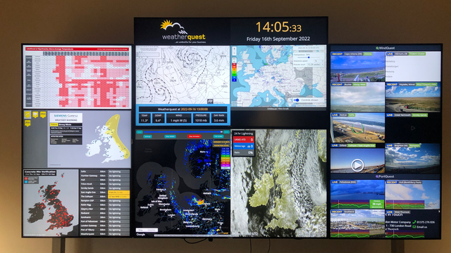Viewport: 451px width, 253px height.
Task: Click the WindQuest header logo
Action: coord(385,48)
